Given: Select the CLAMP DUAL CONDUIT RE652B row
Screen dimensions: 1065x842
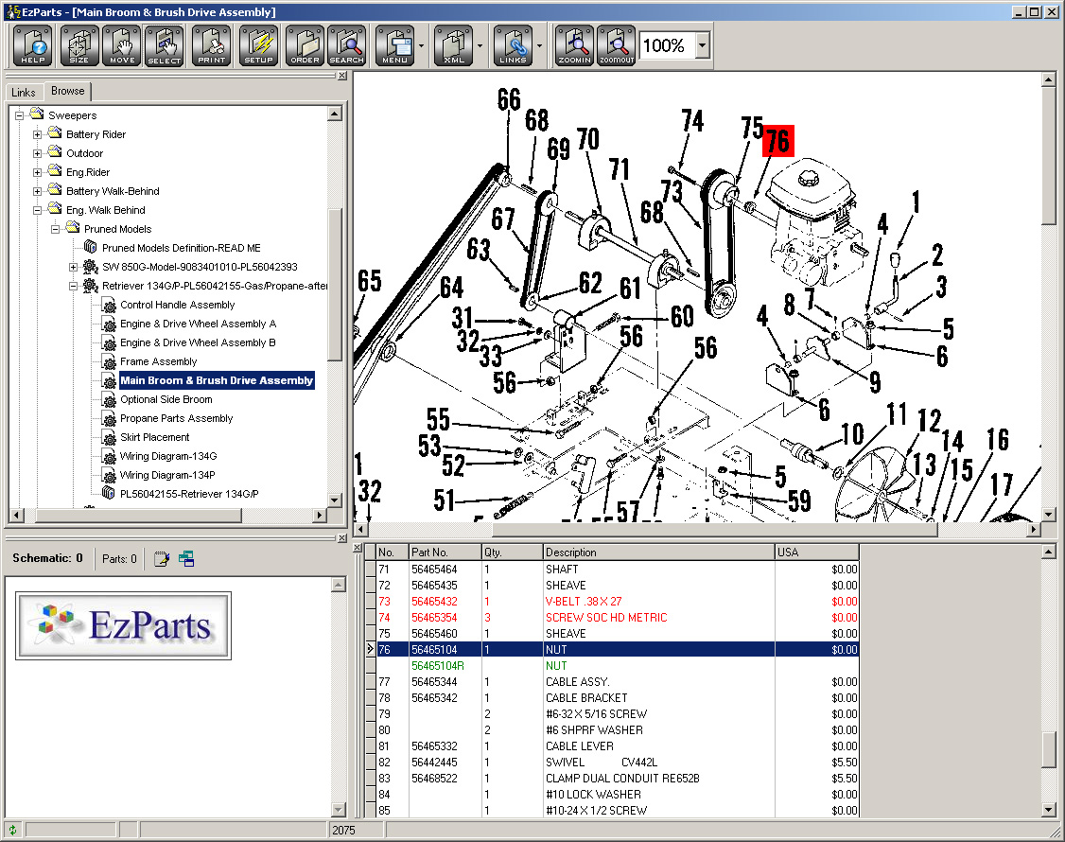Looking at the screenshot, I should (618, 778).
